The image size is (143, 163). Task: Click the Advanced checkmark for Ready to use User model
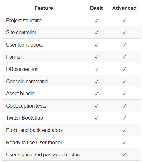click(x=124, y=142)
